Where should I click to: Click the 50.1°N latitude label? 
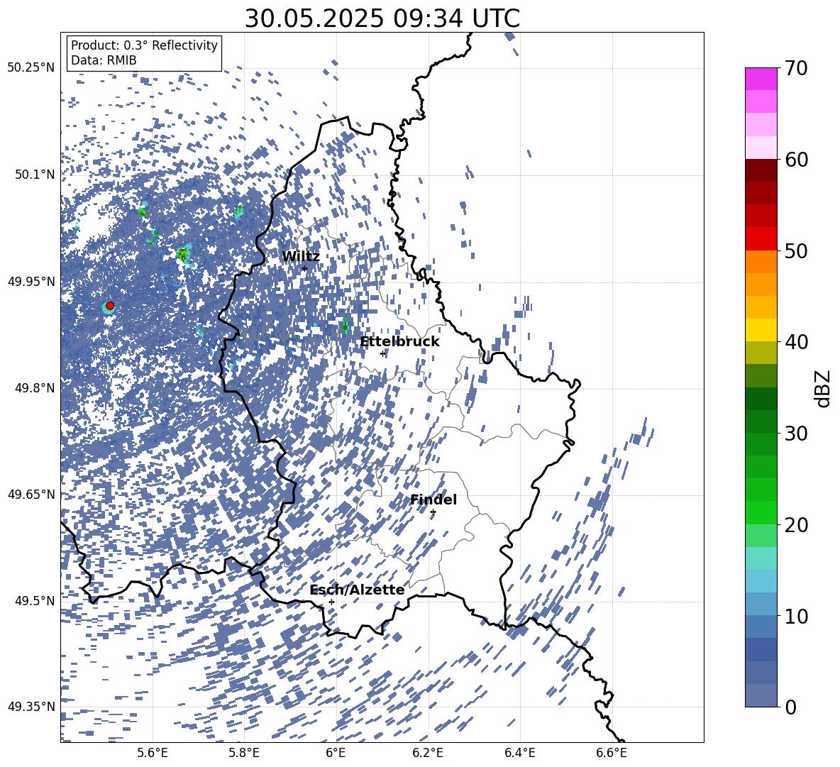tap(34, 175)
